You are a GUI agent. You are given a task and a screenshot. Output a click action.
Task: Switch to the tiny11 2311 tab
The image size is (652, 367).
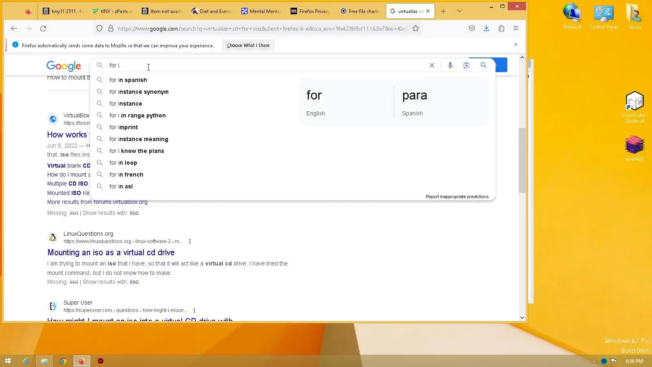63,11
